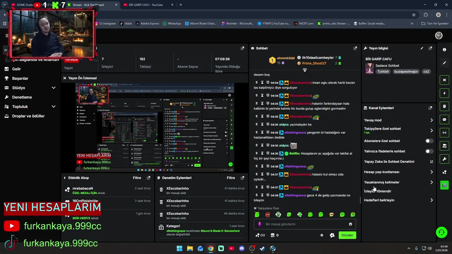Viewport: 452px width, 254px height.
Task: Open Steam from the taskbar
Action: 262,248
